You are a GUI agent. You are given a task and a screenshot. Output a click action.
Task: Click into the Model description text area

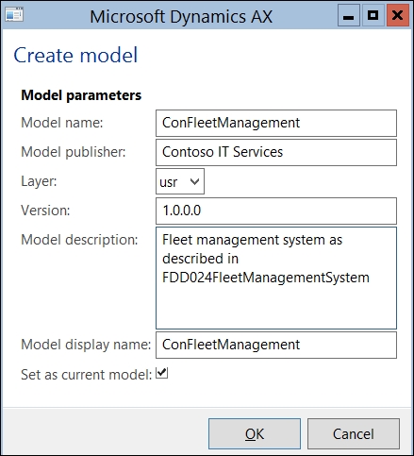point(276,278)
